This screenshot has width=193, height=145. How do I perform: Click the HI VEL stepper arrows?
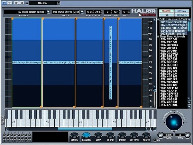(119, 12)
